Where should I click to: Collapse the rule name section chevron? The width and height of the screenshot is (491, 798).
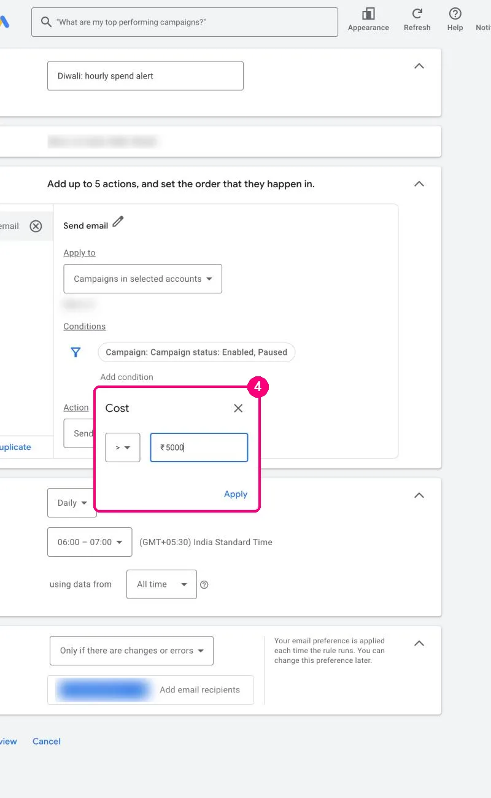[419, 66]
